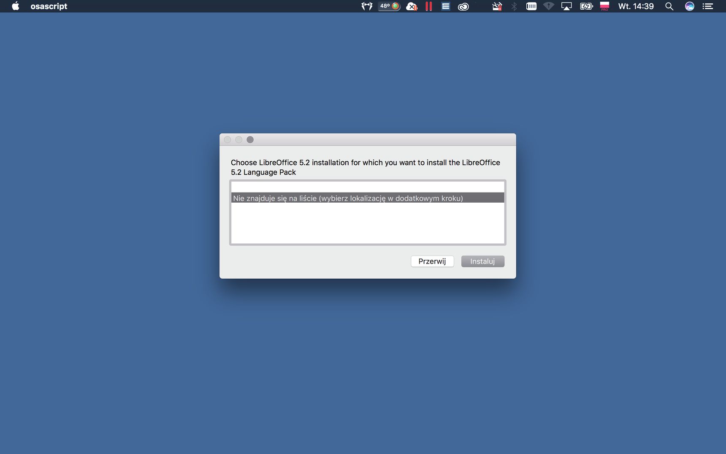Open the Adobe Creative Cloud menu
Image resolution: width=726 pixels, height=454 pixels.
[x=463, y=6]
